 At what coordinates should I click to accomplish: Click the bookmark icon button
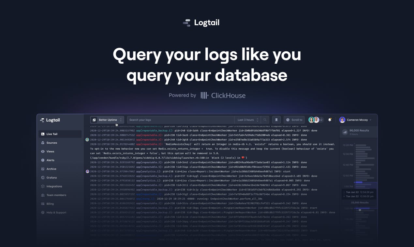276,120
